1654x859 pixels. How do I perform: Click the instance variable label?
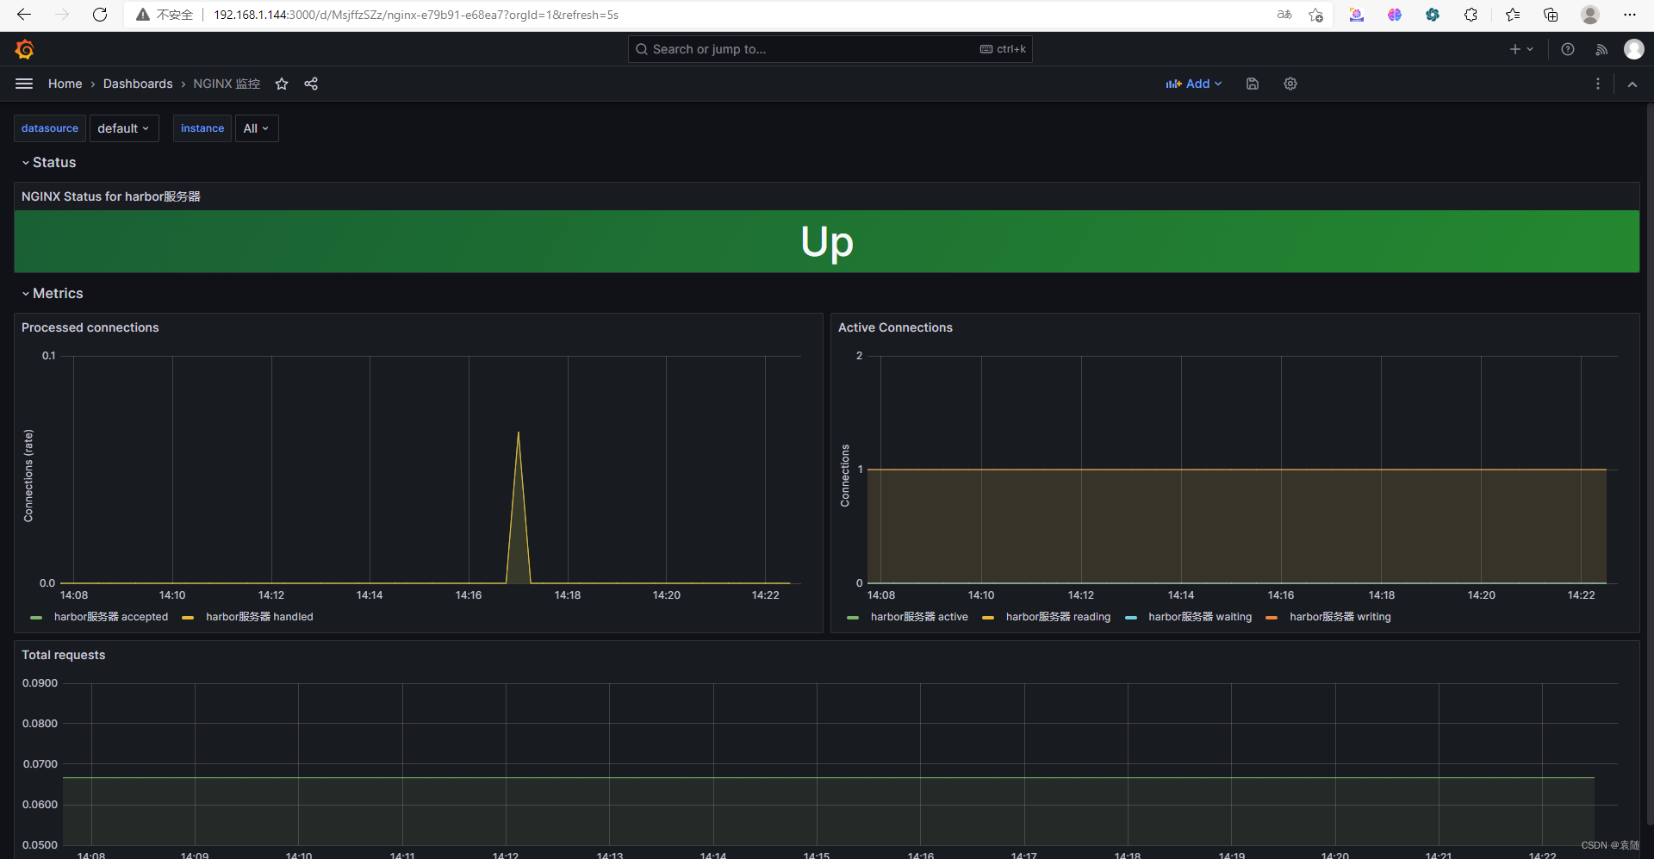pyautogui.click(x=202, y=128)
